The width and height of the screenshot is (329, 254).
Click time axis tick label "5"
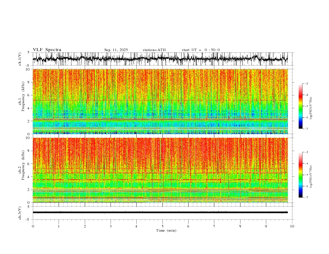pos(162,226)
